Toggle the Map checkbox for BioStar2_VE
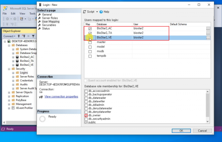The height and width of the screenshot is (142, 222). click(90, 38)
